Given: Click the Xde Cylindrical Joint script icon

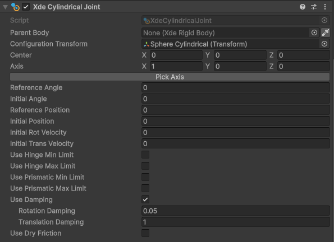Looking at the screenshot, I should pyautogui.click(x=15, y=7).
